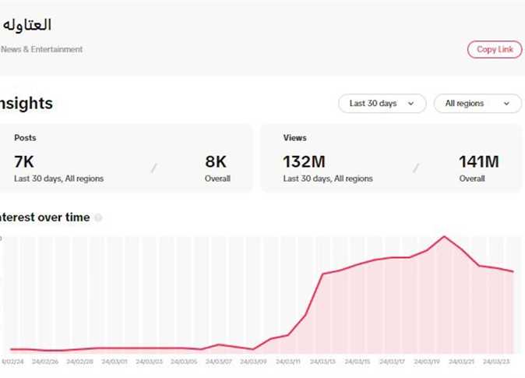Click the 24/03/07 axis date label
This screenshot has width=525, height=378.
pos(218,362)
